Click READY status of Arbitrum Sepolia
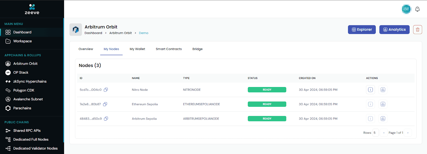This screenshot has height=154, width=427. pos(267,119)
